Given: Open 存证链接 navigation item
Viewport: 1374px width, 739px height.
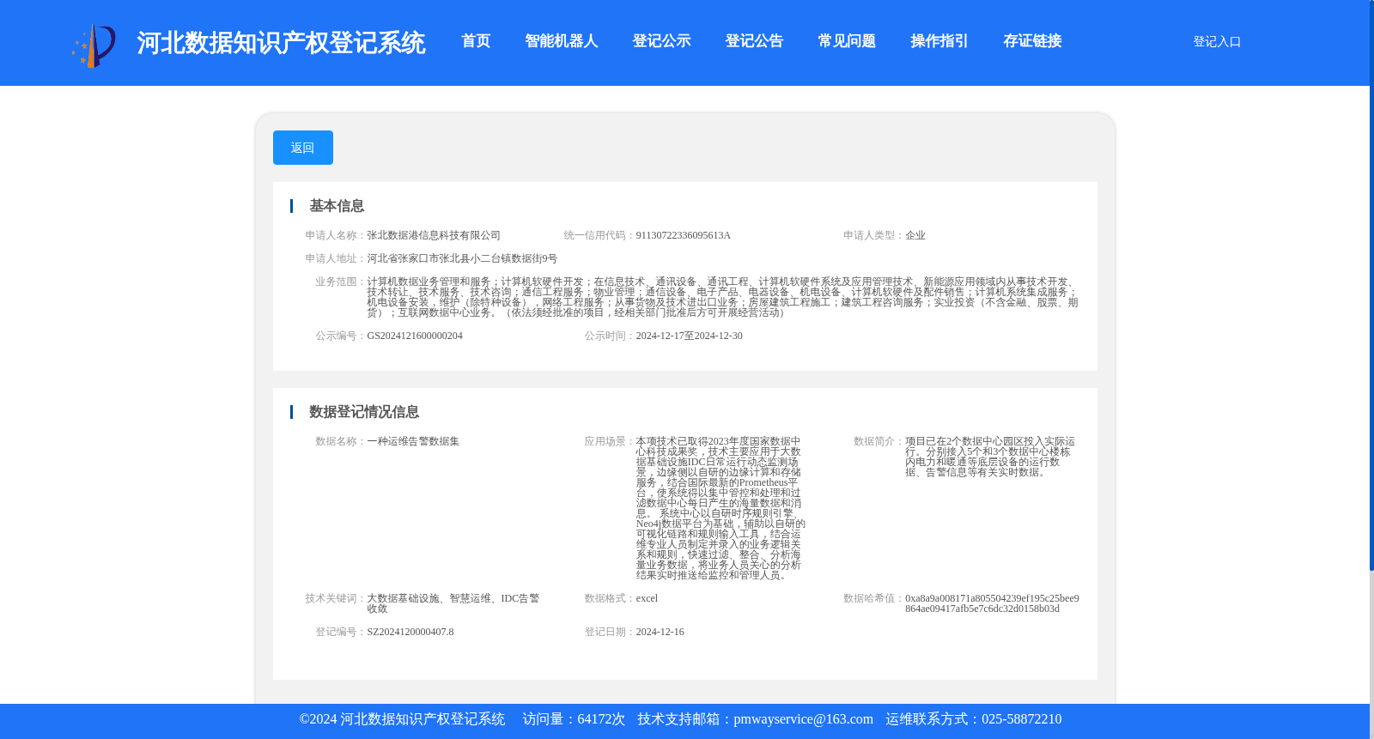Looking at the screenshot, I should coord(1032,41).
